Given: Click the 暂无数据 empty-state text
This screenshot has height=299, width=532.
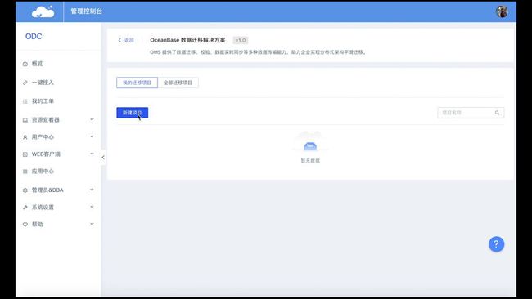Looking at the screenshot, I should (x=310, y=160).
